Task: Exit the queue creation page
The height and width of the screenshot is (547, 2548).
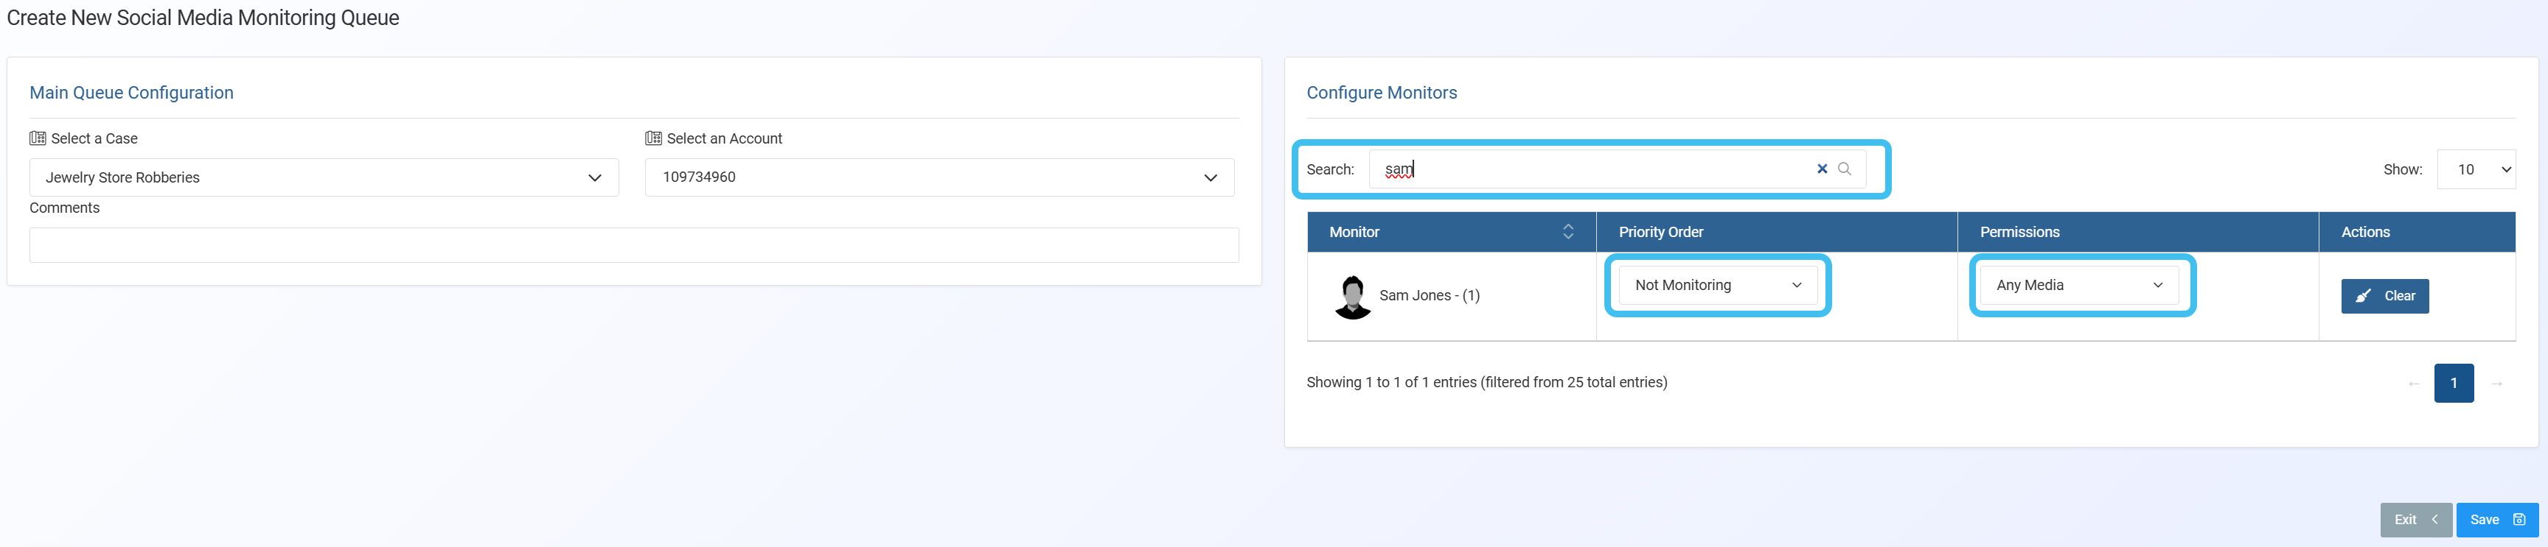Action: (2415, 519)
